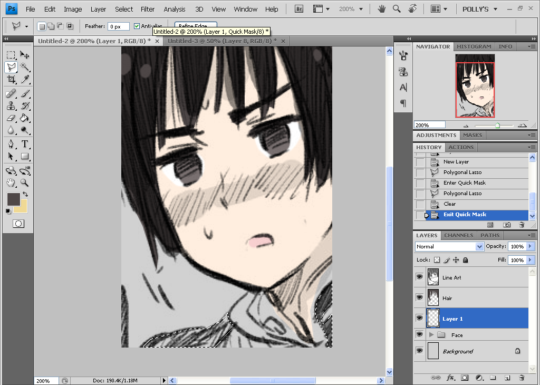This screenshot has height=385, width=540.
Task: Select the Clear history state
Action: click(471, 204)
